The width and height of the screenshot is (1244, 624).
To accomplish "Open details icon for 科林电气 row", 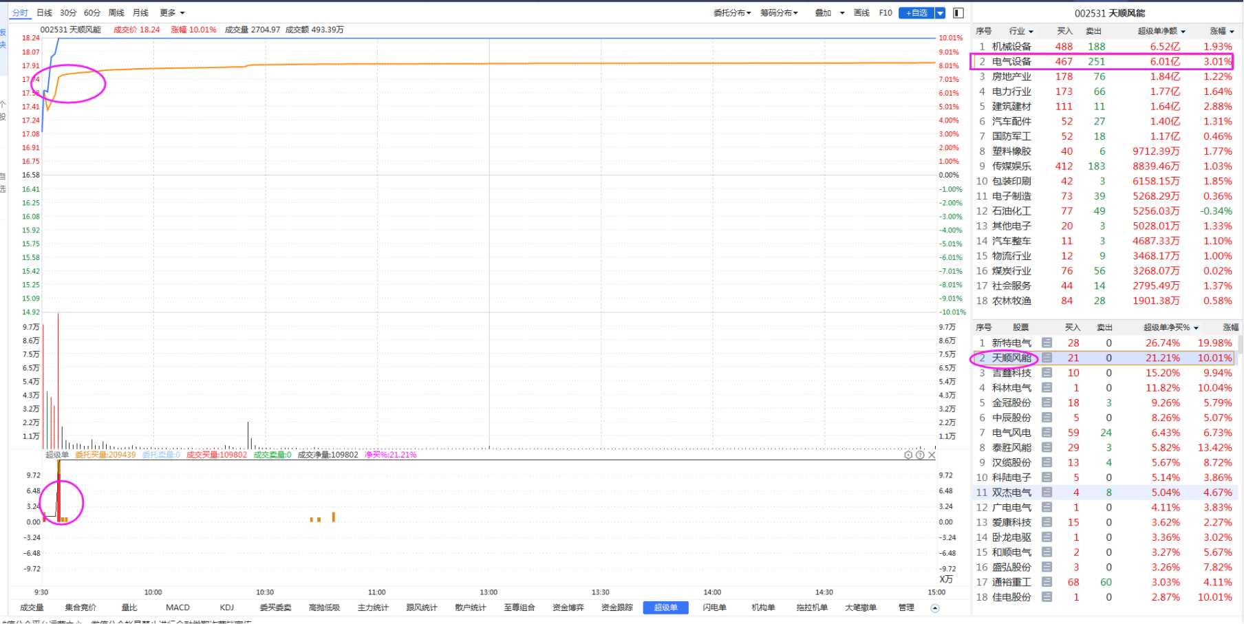I will pos(1047,387).
